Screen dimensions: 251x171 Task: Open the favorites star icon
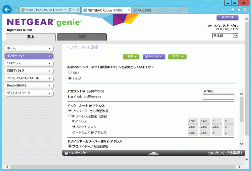point(239,10)
